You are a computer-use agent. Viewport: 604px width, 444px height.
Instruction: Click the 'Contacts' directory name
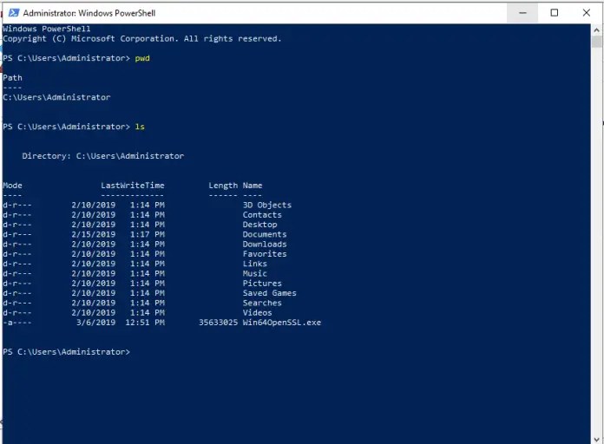point(262,215)
